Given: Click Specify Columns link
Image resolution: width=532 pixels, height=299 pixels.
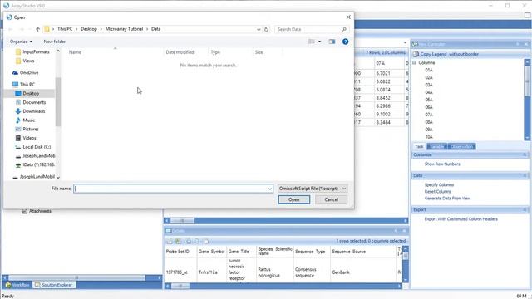Looking at the screenshot, I should [439, 185].
